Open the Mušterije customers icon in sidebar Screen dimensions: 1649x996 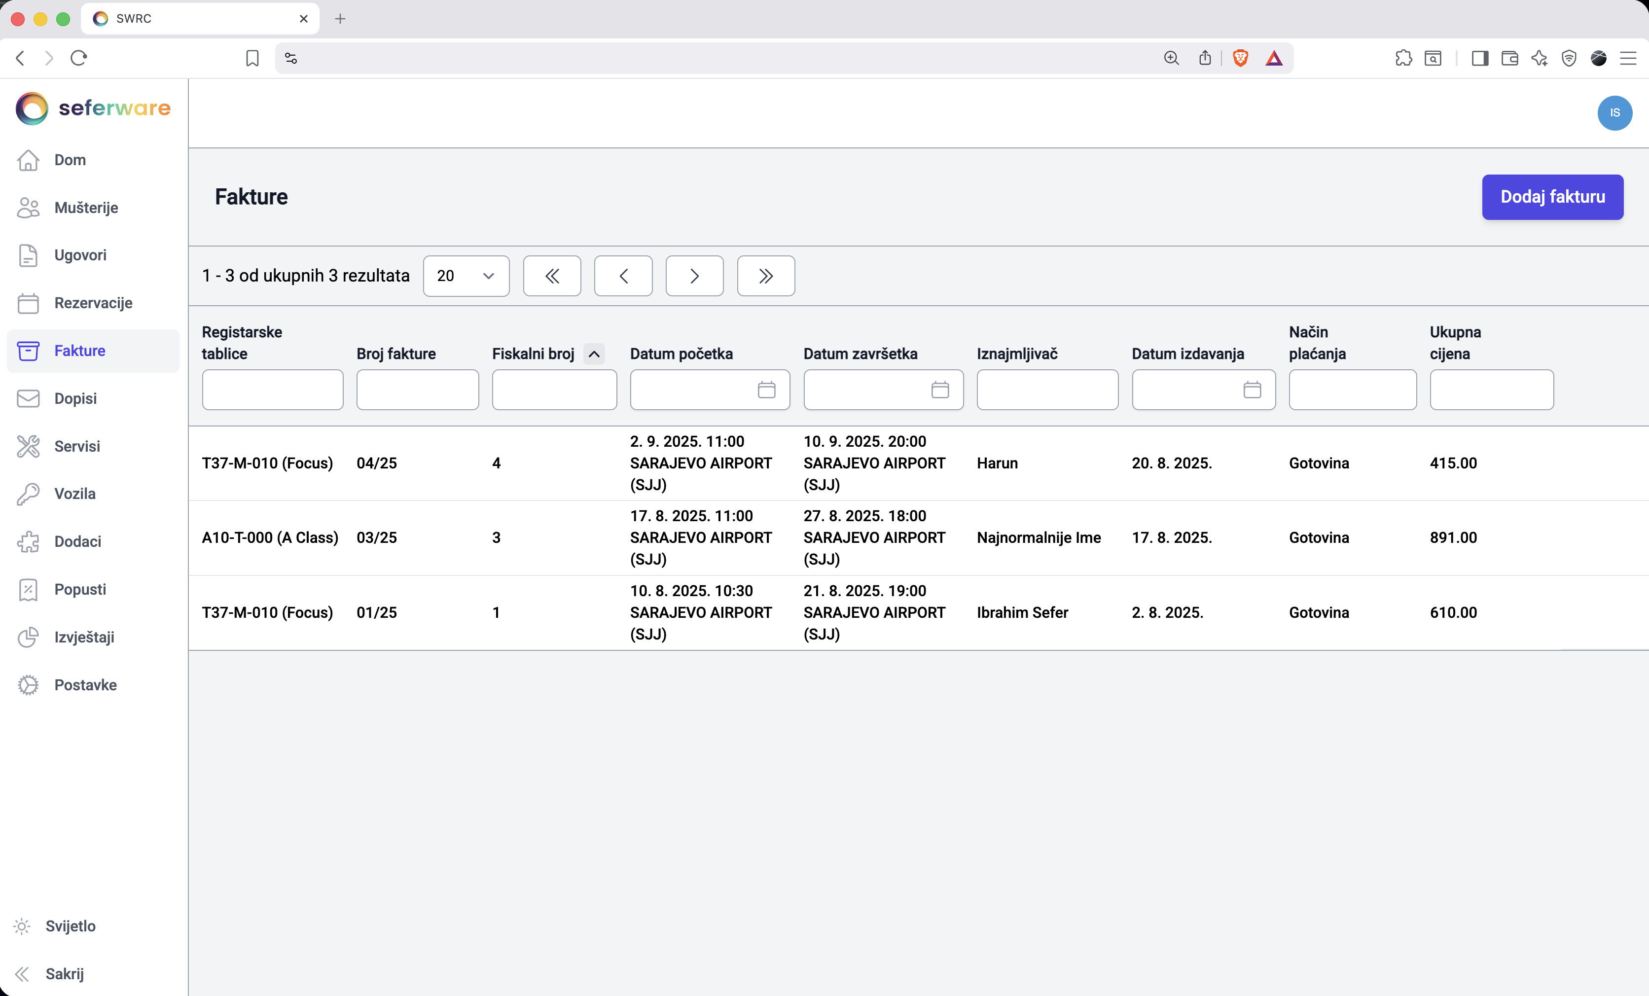tap(28, 208)
